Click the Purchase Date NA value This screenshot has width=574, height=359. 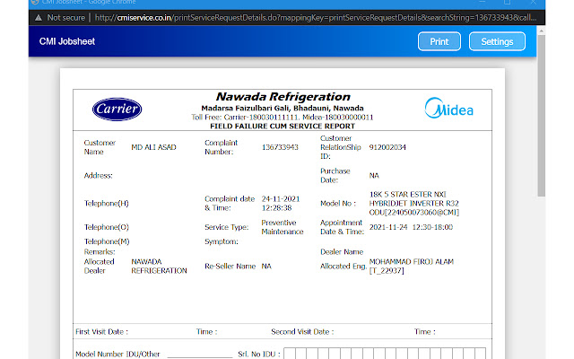pos(374,176)
